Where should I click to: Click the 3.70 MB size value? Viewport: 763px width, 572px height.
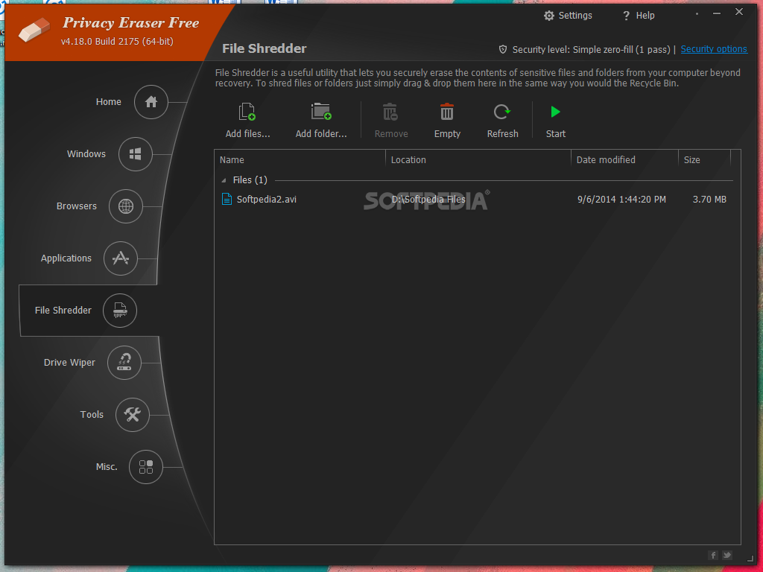pyautogui.click(x=709, y=200)
